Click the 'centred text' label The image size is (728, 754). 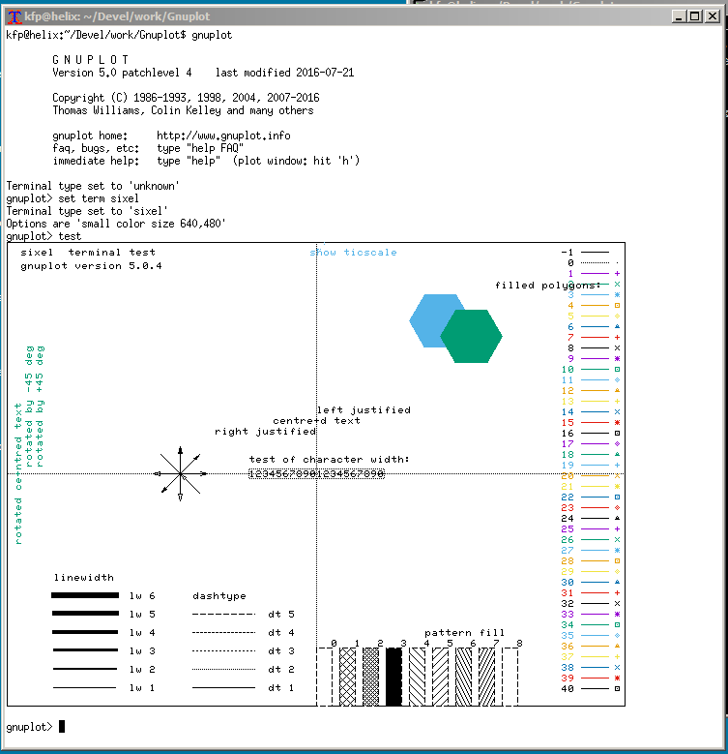tap(317, 421)
